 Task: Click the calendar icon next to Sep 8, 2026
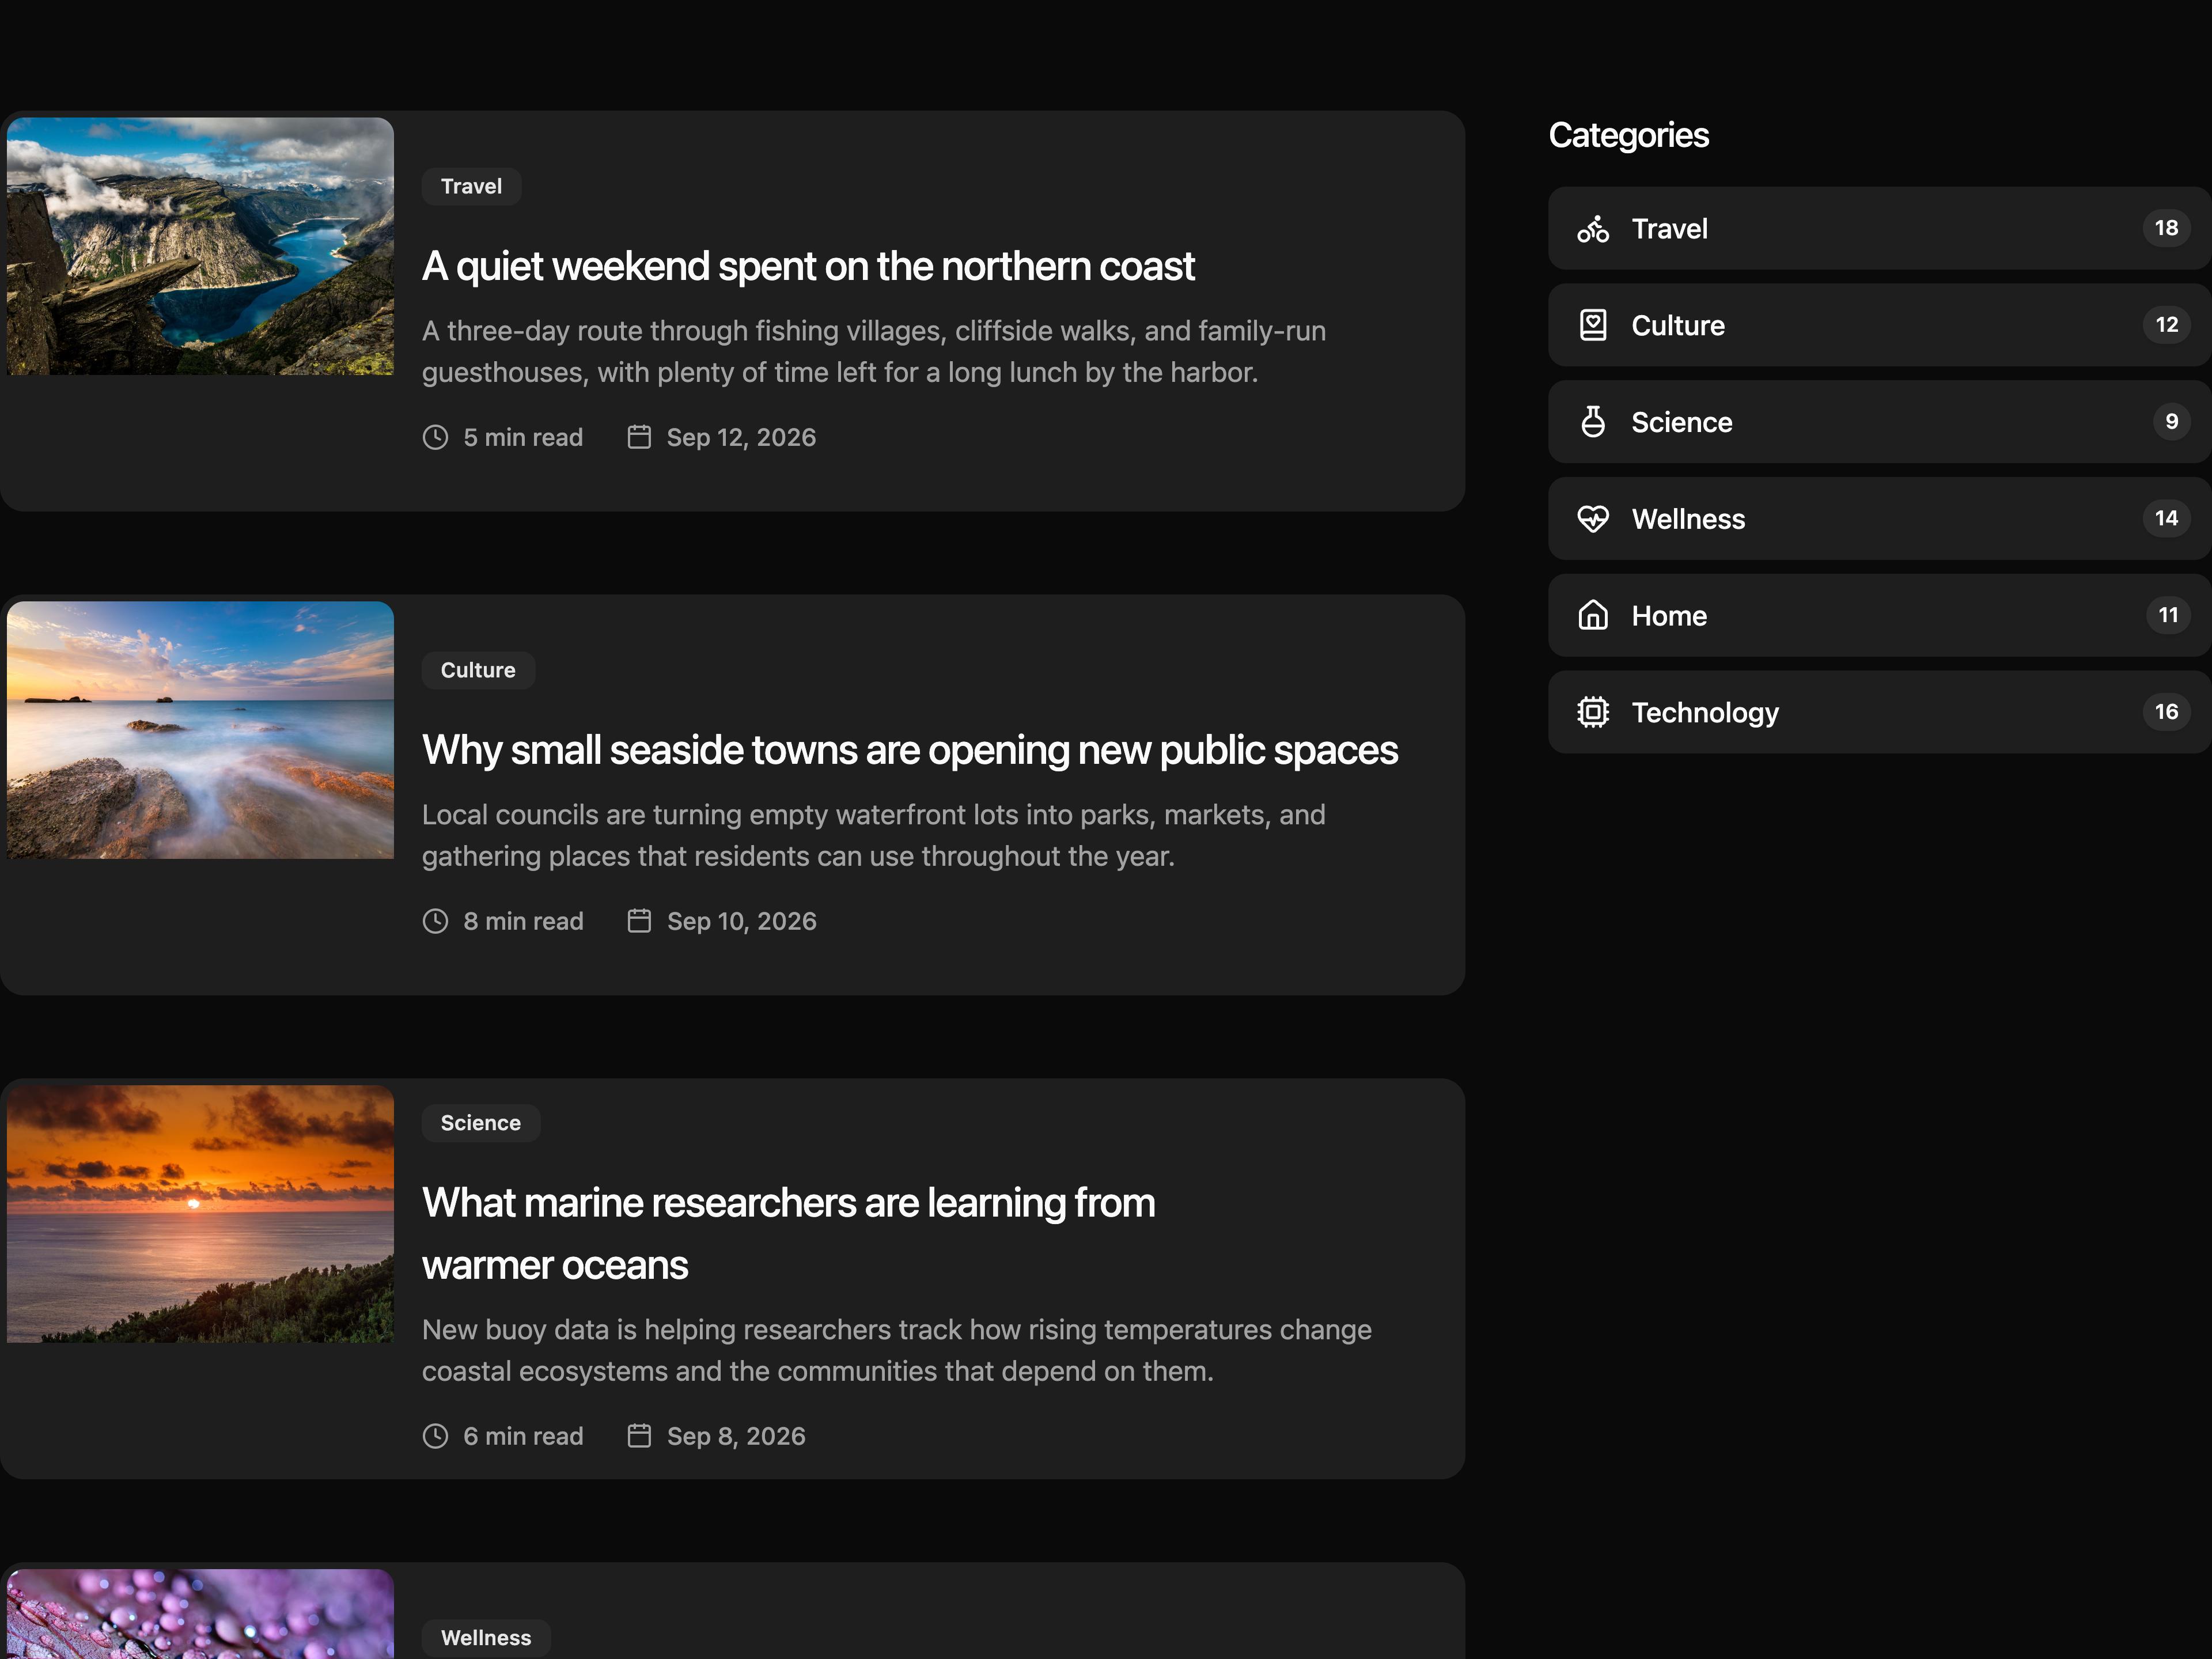pyautogui.click(x=639, y=1436)
